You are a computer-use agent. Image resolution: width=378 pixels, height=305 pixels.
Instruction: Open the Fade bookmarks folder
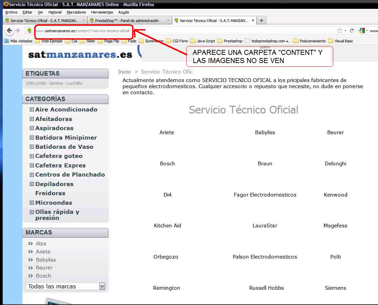tap(129, 41)
